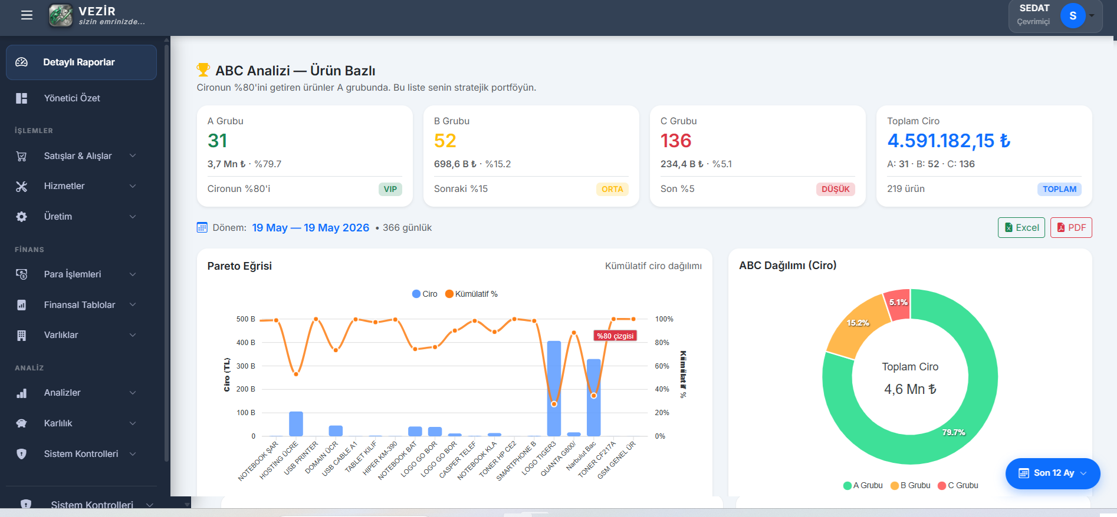Open the hamburger menu icon

27,15
